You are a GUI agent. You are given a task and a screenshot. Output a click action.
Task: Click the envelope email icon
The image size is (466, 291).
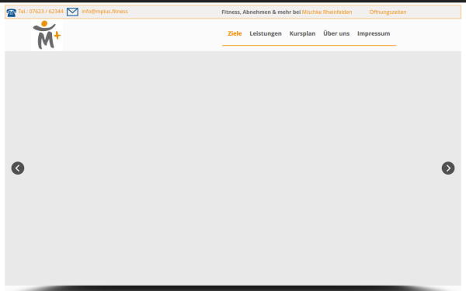[x=72, y=12]
